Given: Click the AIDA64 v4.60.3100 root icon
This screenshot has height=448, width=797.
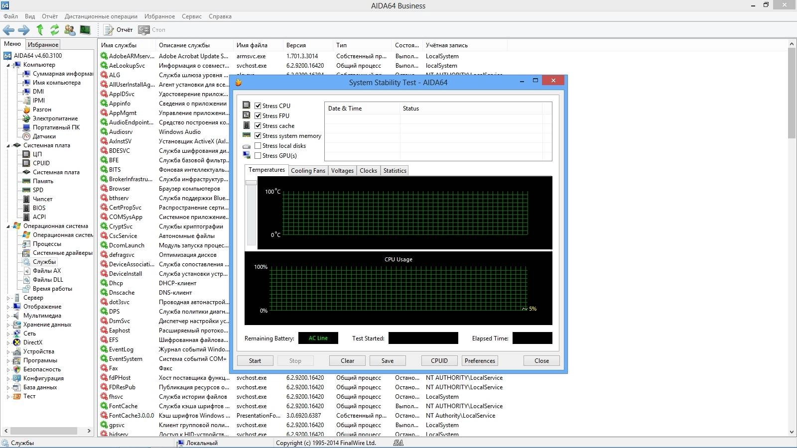Looking at the screenshot, I should [x=7, y=56].
